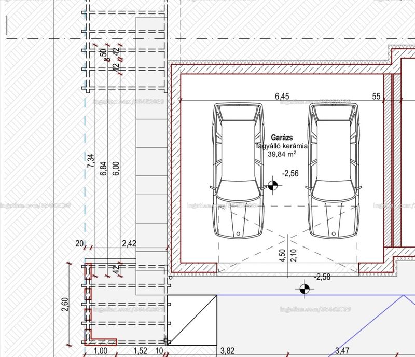The width and height of the screenshot is (415, 357).
Task: Click the 2,60 vertical dimension
Action: coord(65,305)
